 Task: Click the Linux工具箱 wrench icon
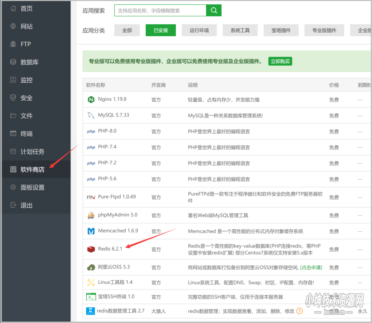tap(91, 282)
